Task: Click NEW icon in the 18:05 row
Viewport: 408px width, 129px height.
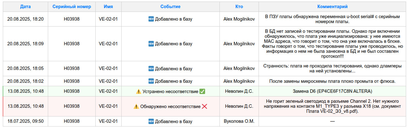Action: tap(151, 68)
